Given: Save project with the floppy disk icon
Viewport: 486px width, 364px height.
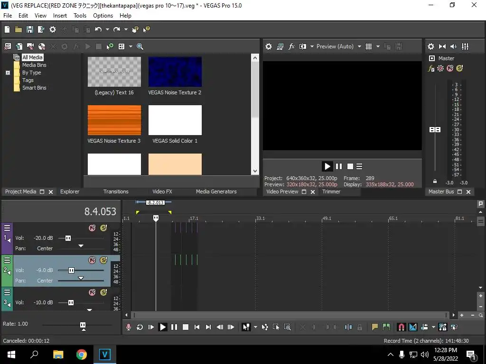Looking at the screenshot, I should tap(30, 29).
